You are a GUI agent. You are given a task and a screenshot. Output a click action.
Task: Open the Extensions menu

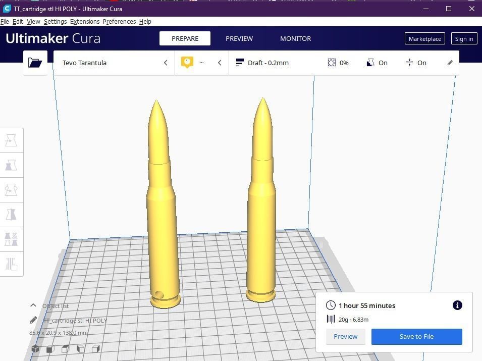click(85, 22)
